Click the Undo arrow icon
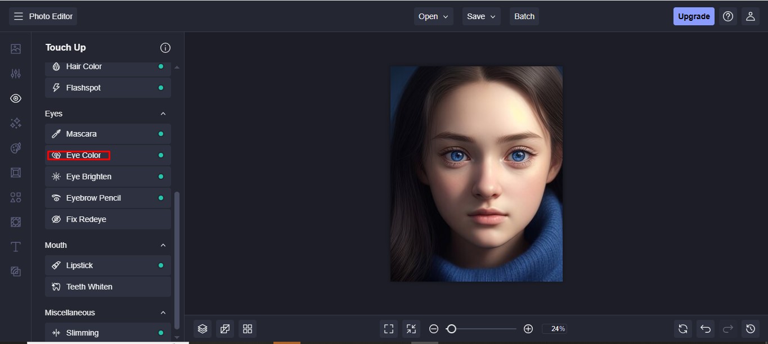This screenshot has width=768, height=344. point(705,328)
